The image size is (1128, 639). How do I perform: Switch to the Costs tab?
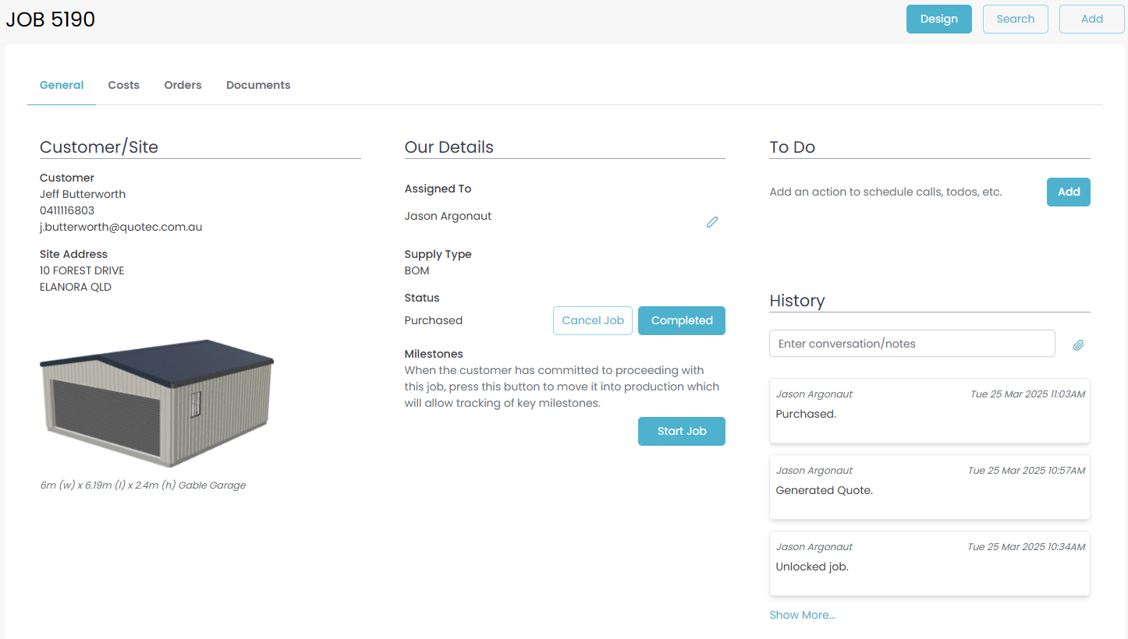click(x=123, y=85)
